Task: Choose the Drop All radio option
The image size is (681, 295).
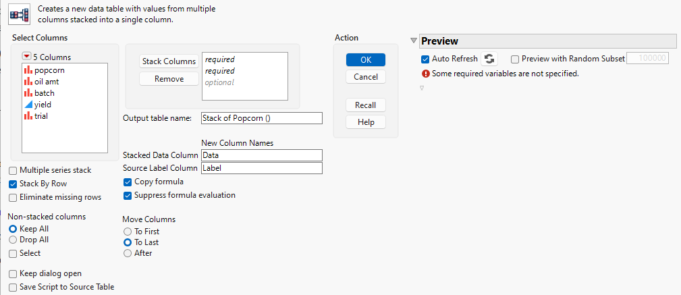Action: pos(13,240)
